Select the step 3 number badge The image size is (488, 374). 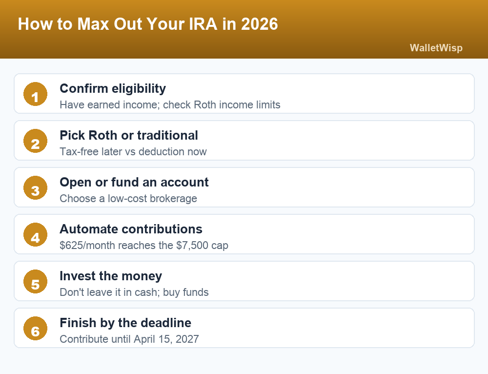(36, 188)
